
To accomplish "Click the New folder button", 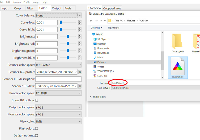I will pos(113,28).
